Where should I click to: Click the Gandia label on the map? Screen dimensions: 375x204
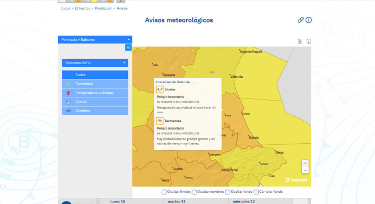click(254, 138)
